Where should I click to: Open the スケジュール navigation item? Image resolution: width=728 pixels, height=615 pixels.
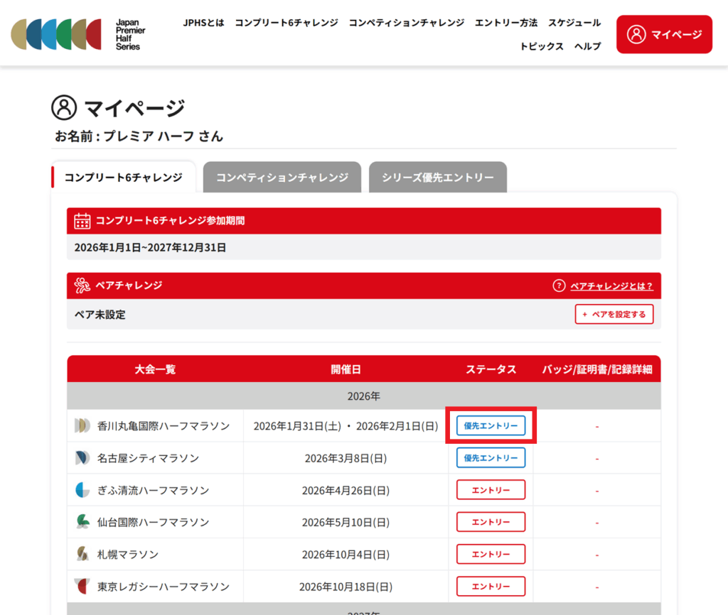click(574, 23)
